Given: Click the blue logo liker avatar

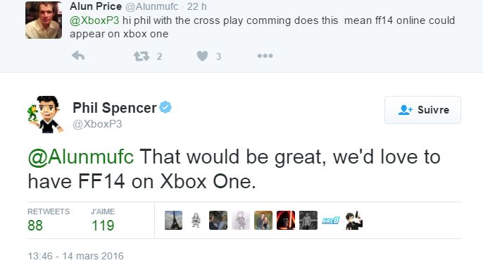Looking at the screenshot, I should pos(330,221).
